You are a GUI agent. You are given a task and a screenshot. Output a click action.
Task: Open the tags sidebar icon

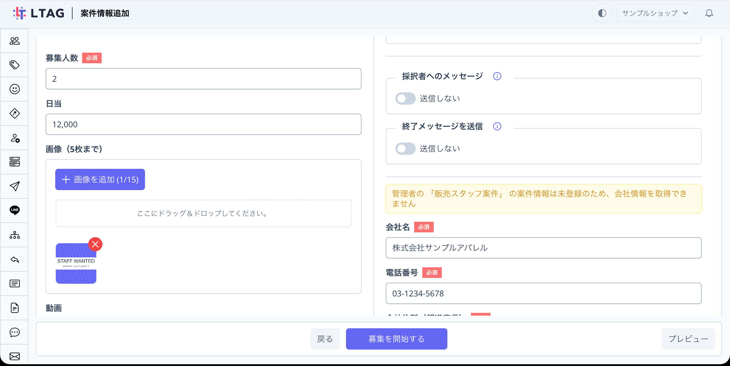(x=14, y=65)
